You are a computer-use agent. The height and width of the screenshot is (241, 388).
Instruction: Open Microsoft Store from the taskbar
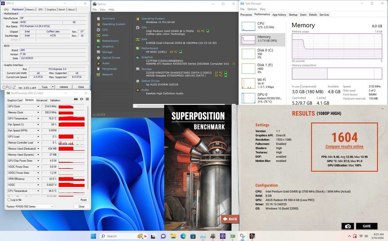click(x=193, y=236)
